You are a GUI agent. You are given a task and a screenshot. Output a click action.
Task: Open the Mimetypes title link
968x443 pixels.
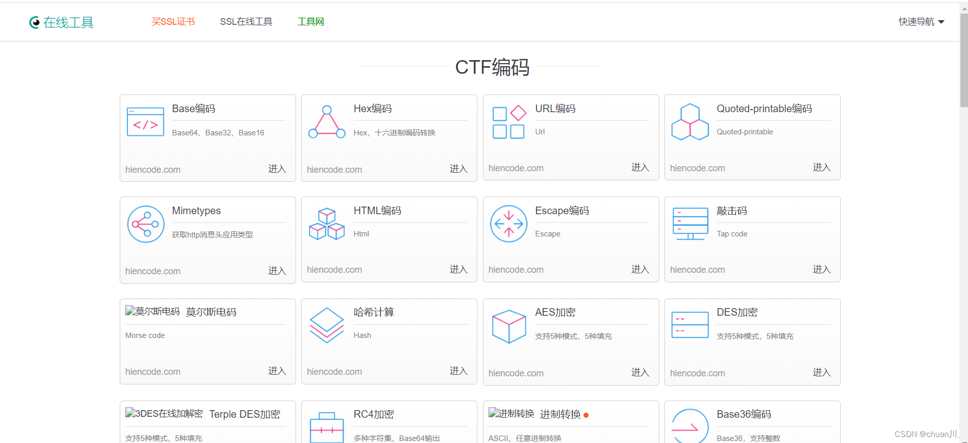tap(197, 211)
